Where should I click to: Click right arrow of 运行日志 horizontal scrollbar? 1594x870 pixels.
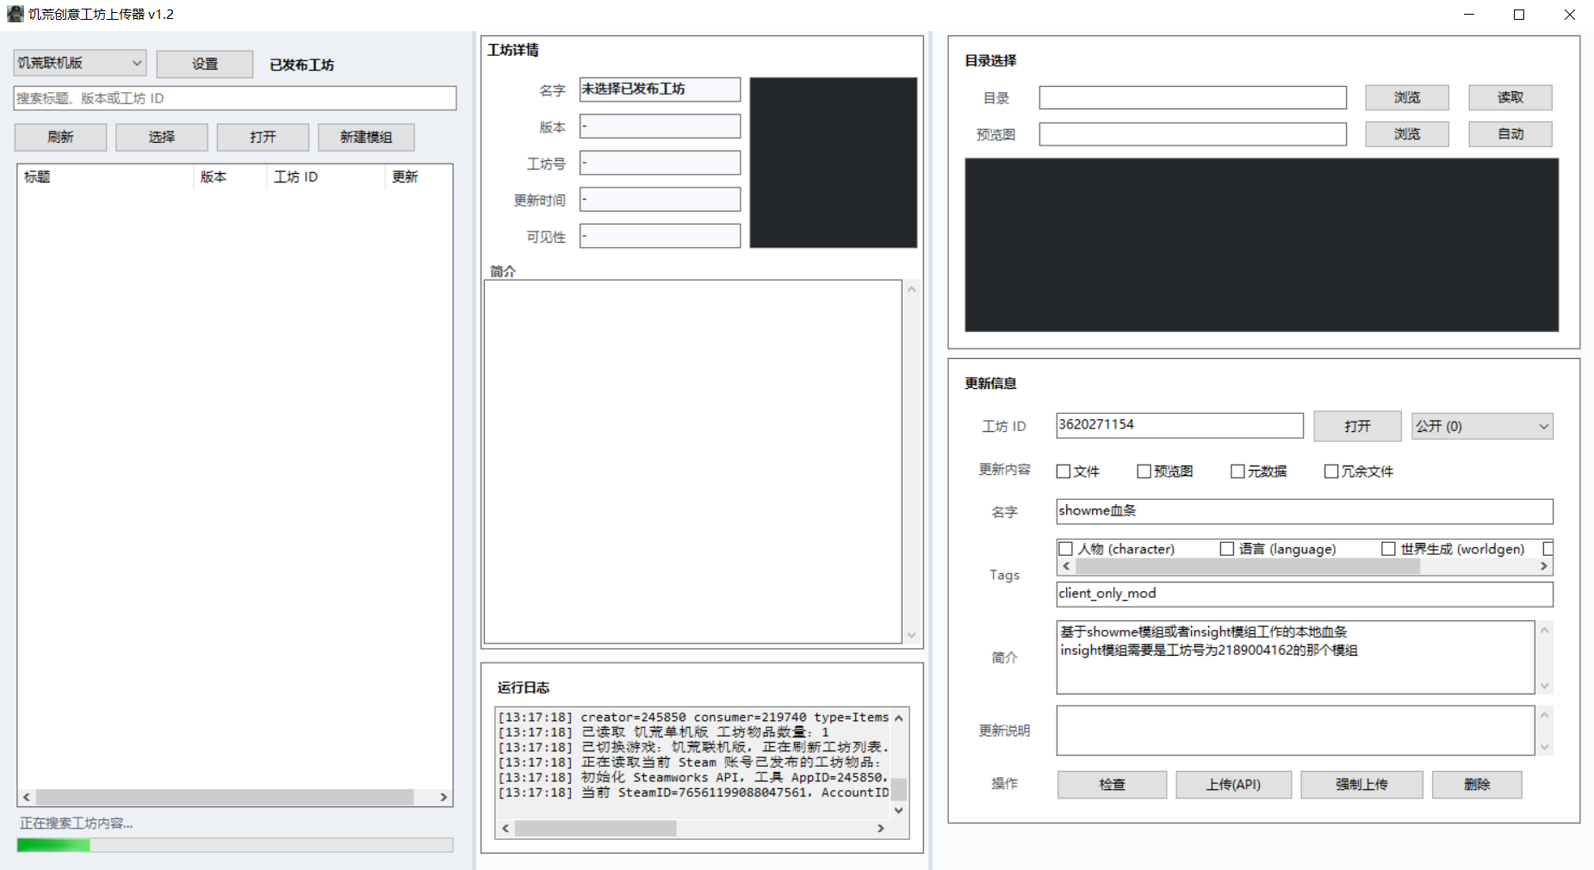880,828
